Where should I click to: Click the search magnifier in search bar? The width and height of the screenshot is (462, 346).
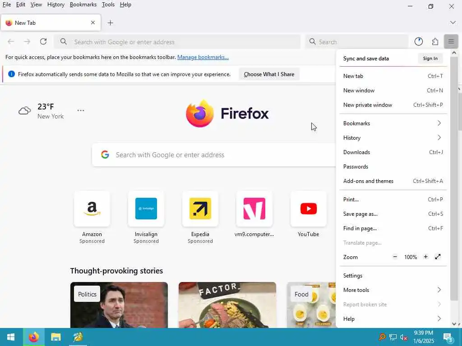click(x=312, y=41)
